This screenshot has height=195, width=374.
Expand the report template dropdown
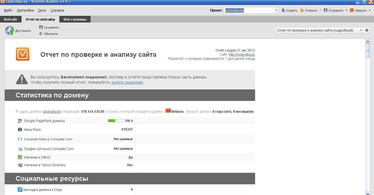pos(361,30)
